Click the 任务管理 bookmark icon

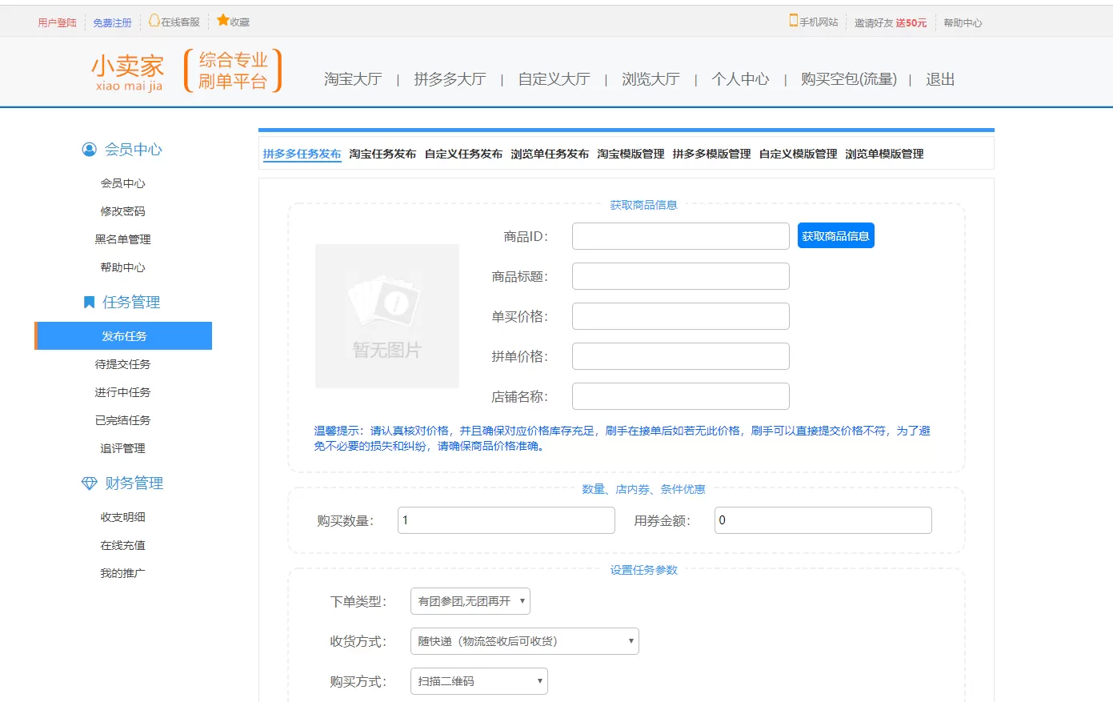click(89, 303)
